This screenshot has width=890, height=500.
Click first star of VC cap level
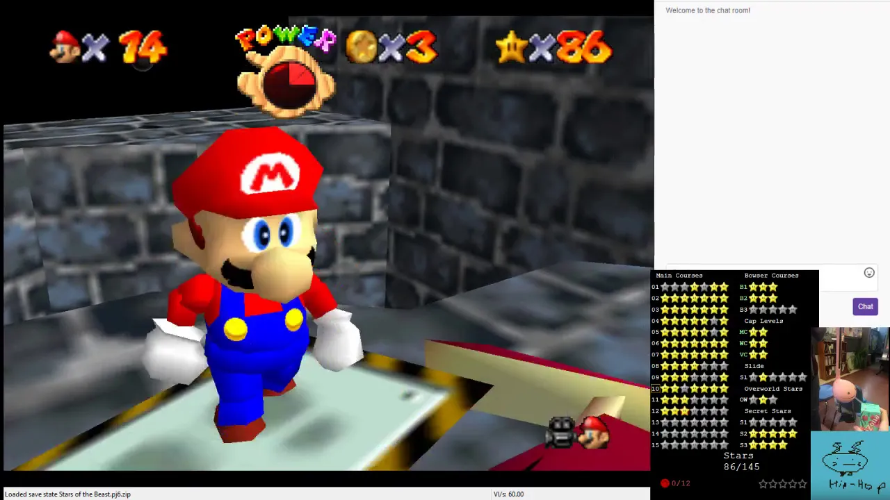753,355
